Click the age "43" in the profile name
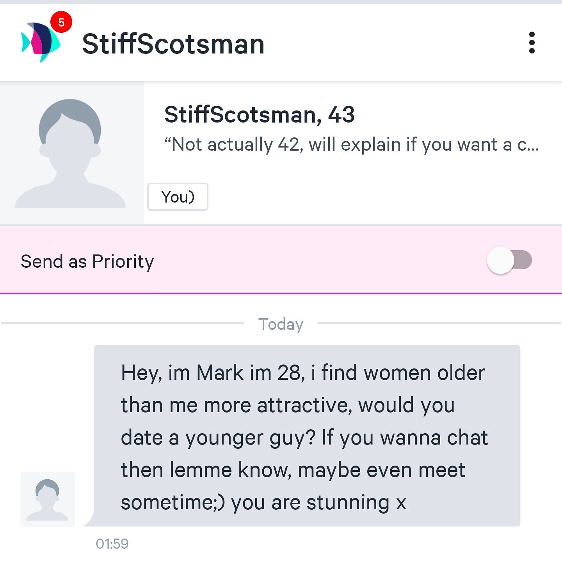 pyautogui.click(x=341, y=115)
